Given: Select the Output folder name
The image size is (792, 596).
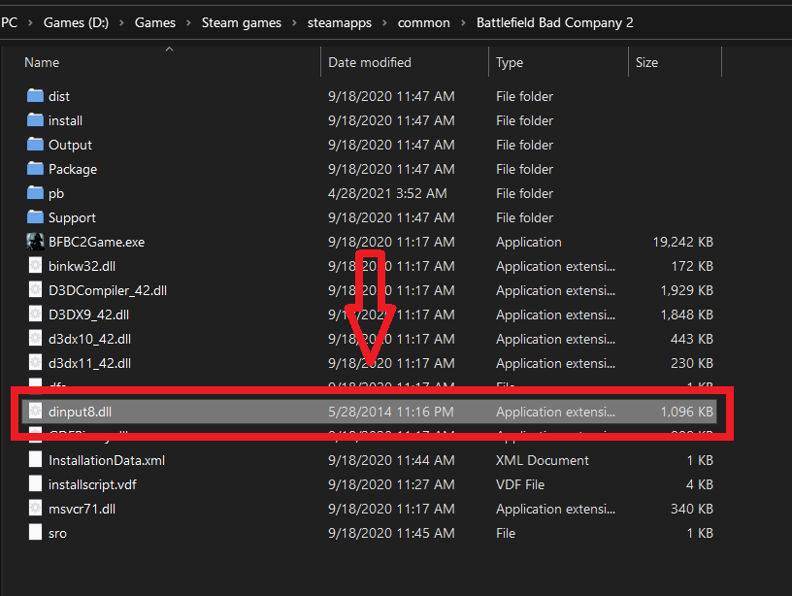Looking at the screenshot, I should (70, 145).
